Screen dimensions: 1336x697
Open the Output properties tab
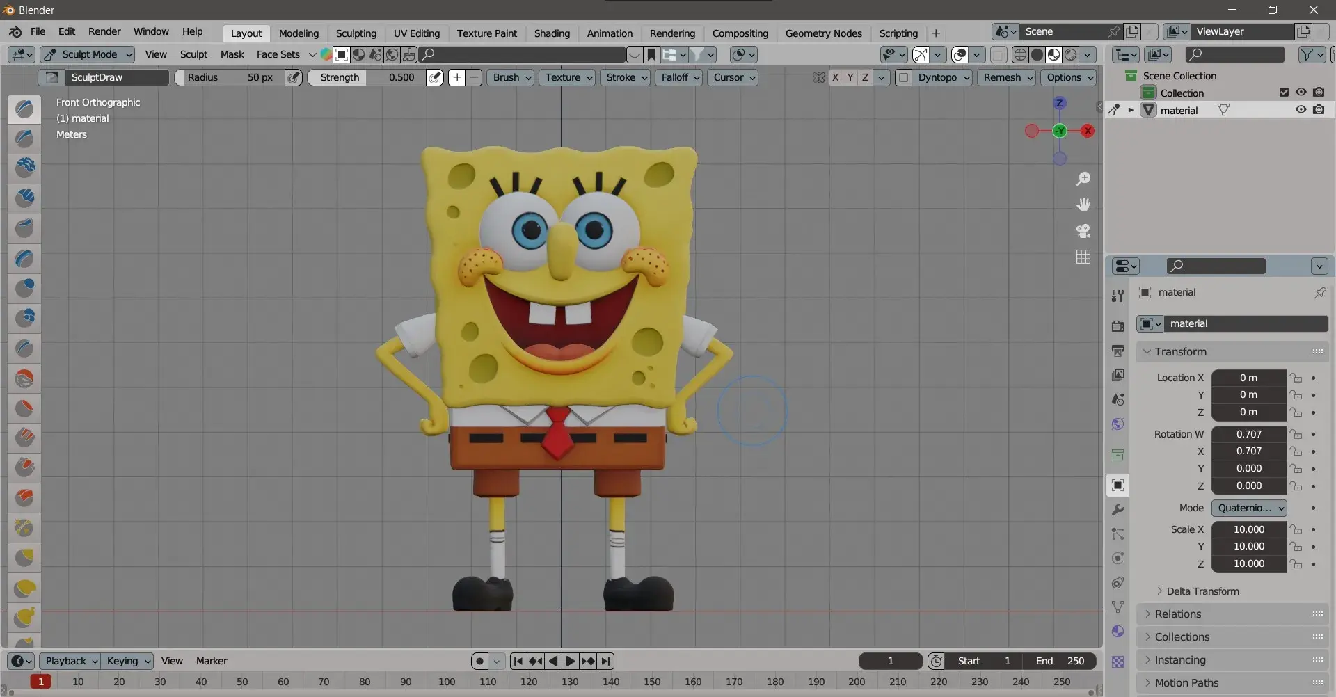(x=1118, y=351)
